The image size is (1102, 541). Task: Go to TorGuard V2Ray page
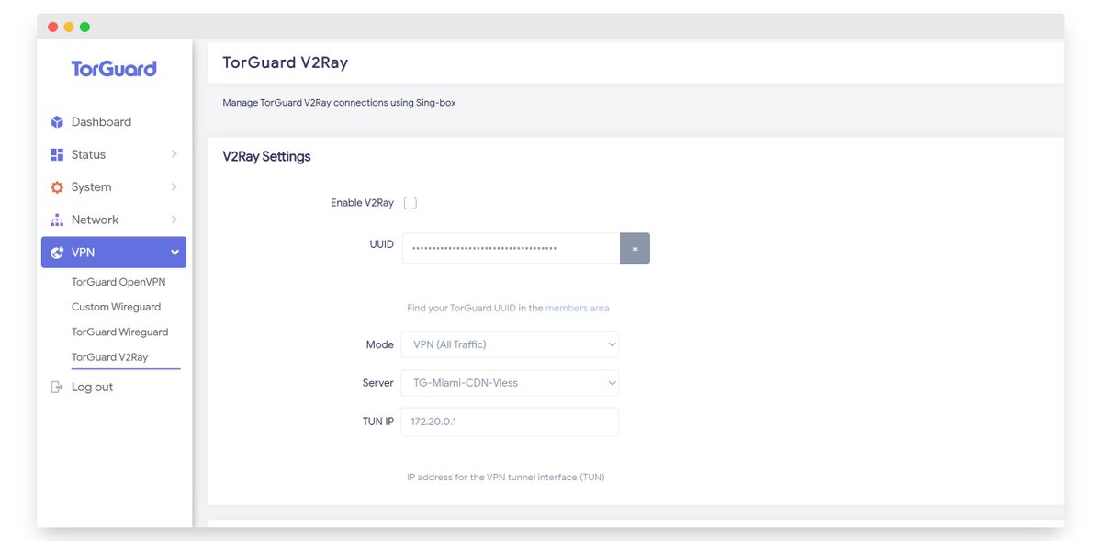(x=109, y=357)
